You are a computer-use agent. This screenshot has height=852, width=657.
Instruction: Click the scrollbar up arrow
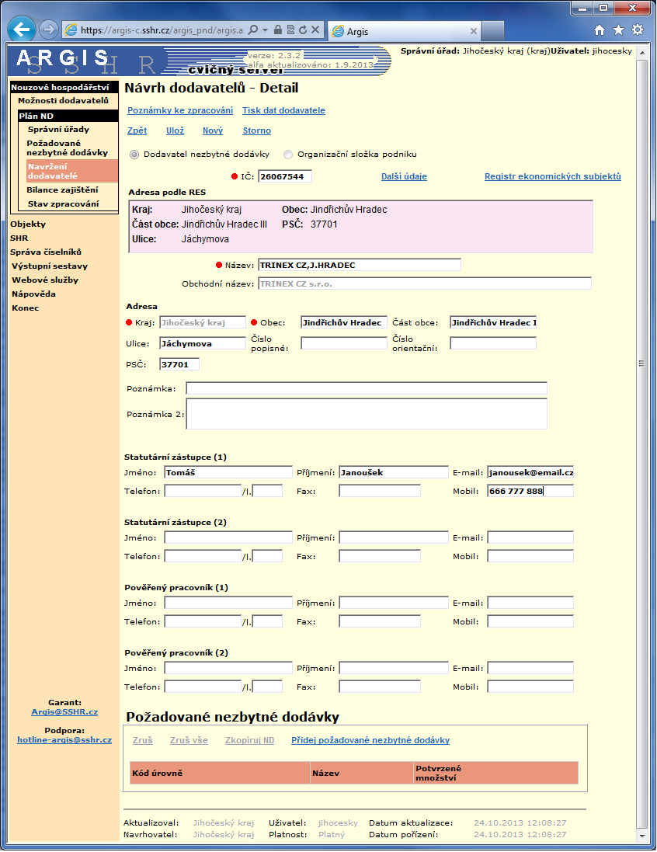point(642,53)
